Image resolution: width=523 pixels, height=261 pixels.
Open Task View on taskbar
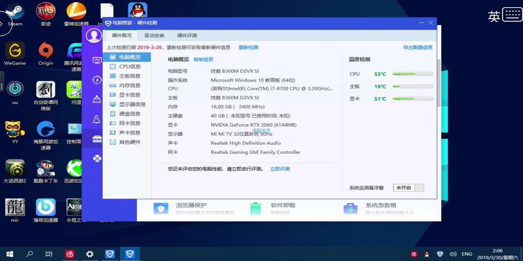pyautogui.click(x=49, y=254)
